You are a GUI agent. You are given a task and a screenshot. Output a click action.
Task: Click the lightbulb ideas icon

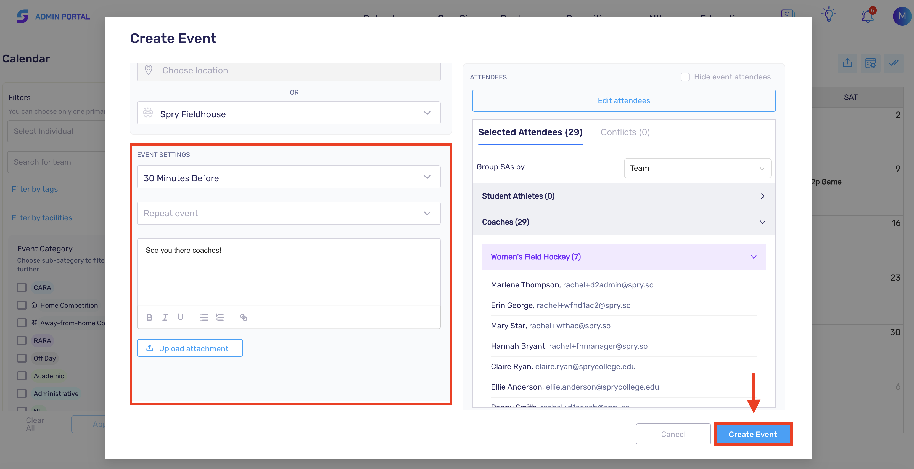click(828, 15)
